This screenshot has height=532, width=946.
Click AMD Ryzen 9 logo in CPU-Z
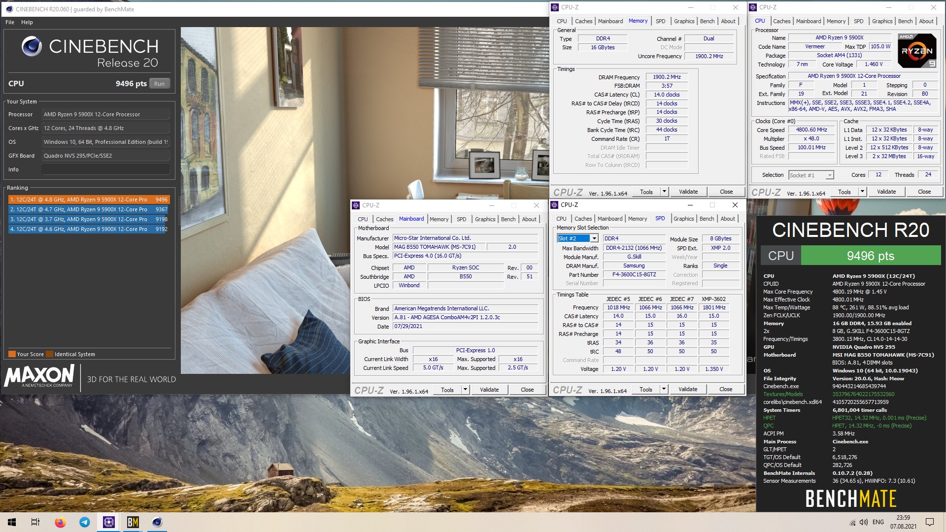917,50
